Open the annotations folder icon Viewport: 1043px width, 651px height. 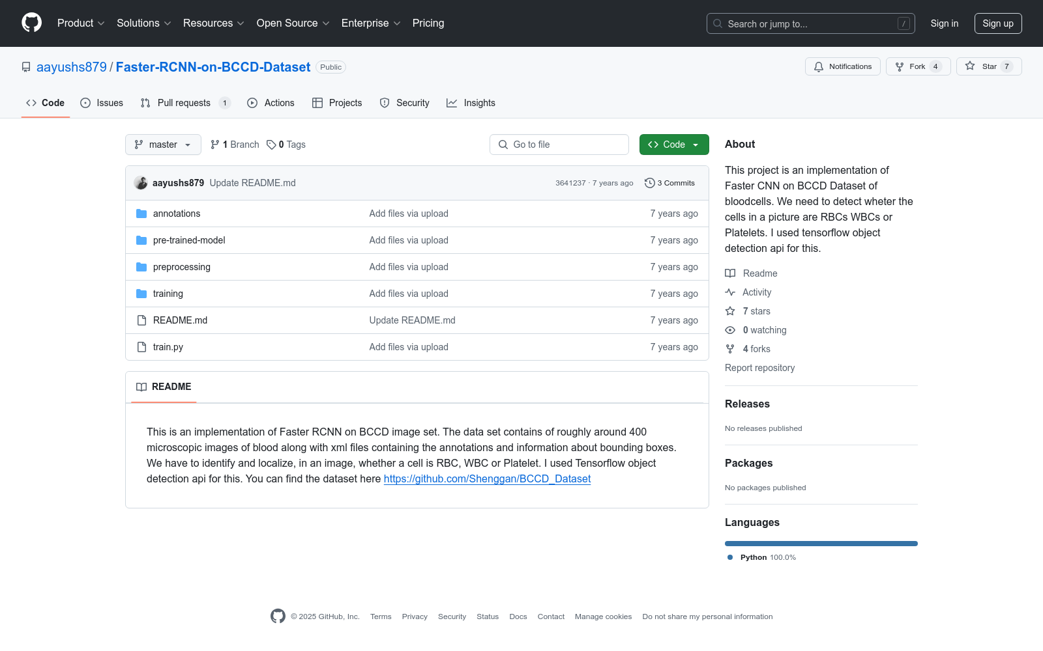[x=141, y=214]
